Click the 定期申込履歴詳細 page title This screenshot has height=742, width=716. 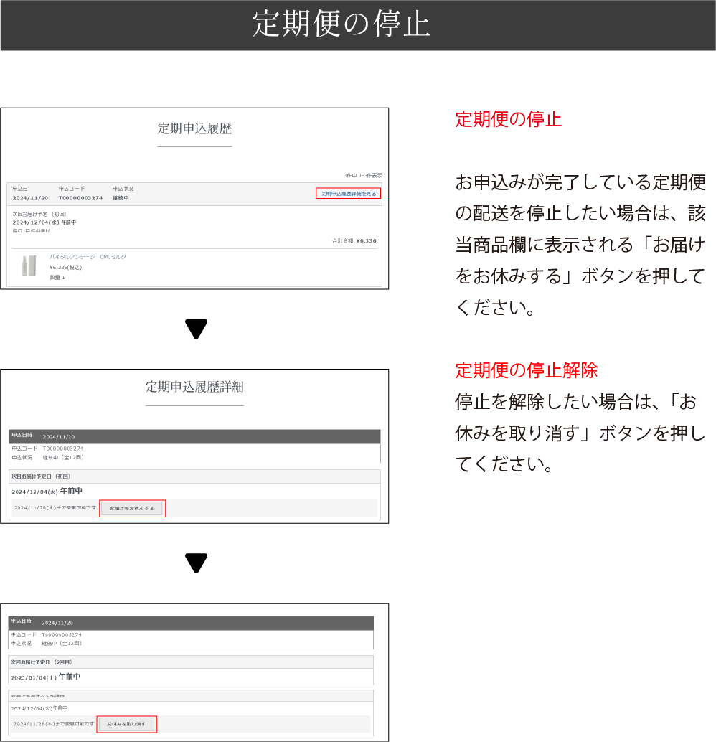pos(194,388)
